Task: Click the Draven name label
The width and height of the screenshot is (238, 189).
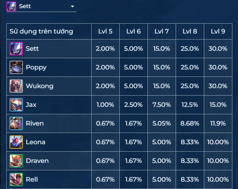Action: pyautogui.click(x=37, y=161)
